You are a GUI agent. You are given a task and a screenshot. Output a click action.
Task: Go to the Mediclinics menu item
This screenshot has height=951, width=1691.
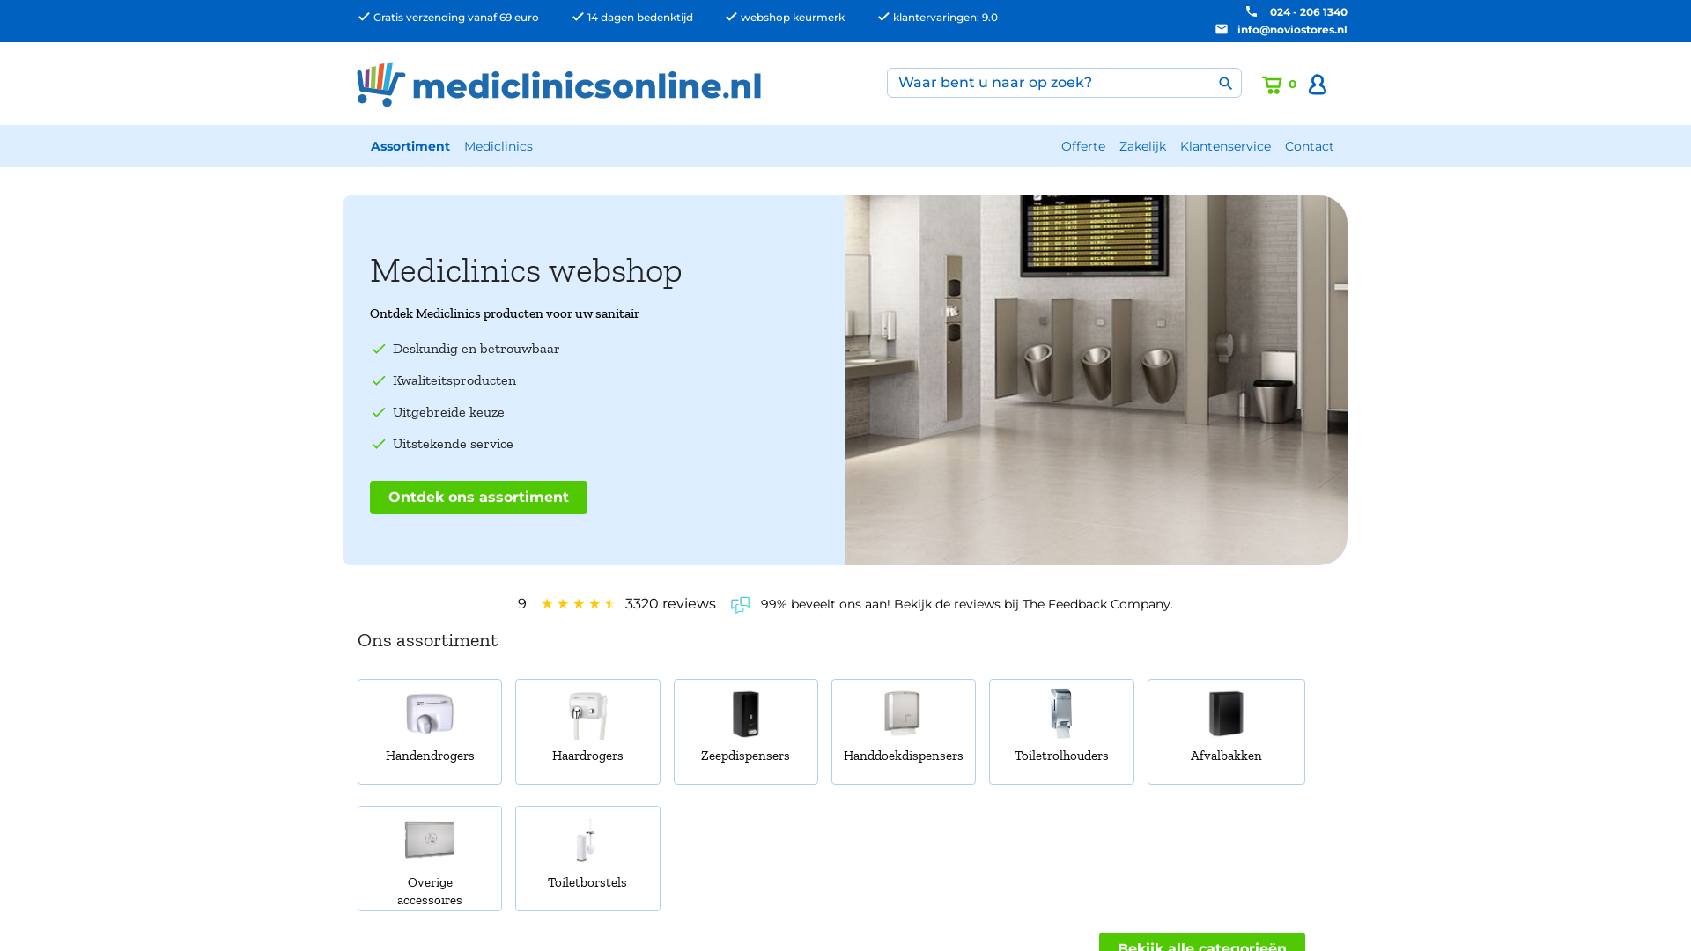point(498,146)
